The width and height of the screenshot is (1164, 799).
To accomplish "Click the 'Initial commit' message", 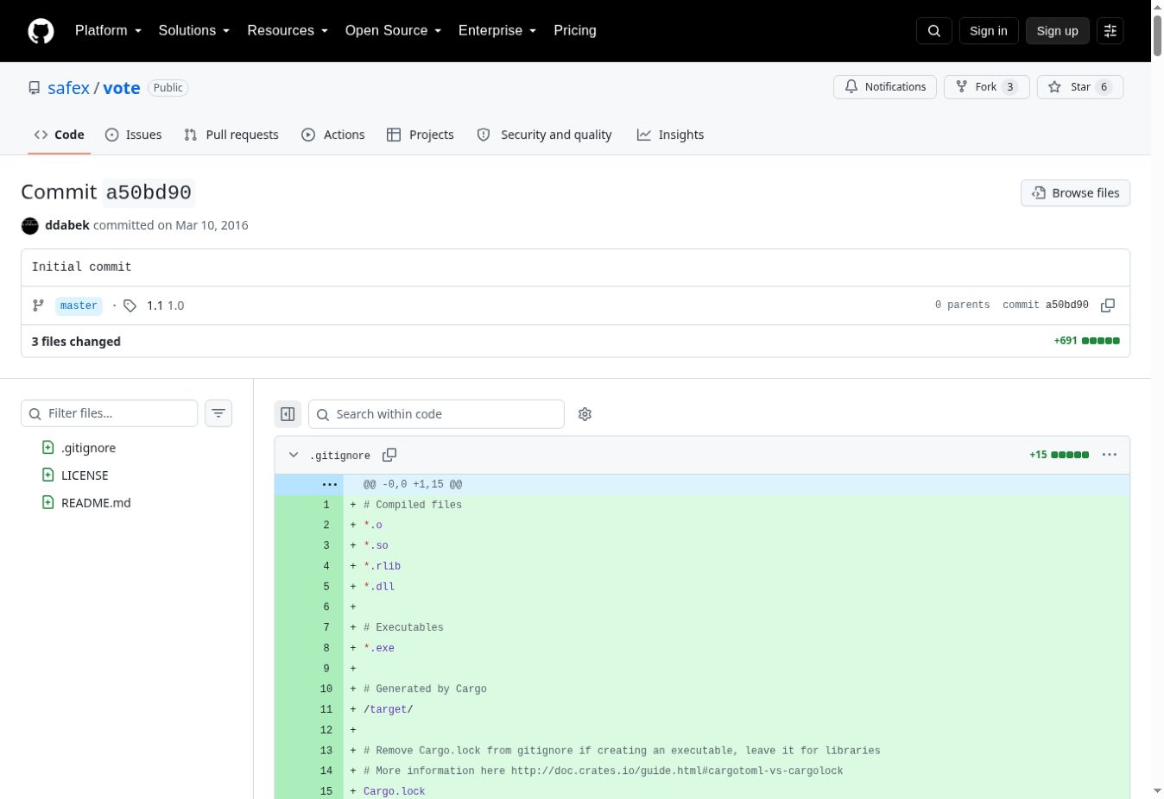I will (82, 267).
